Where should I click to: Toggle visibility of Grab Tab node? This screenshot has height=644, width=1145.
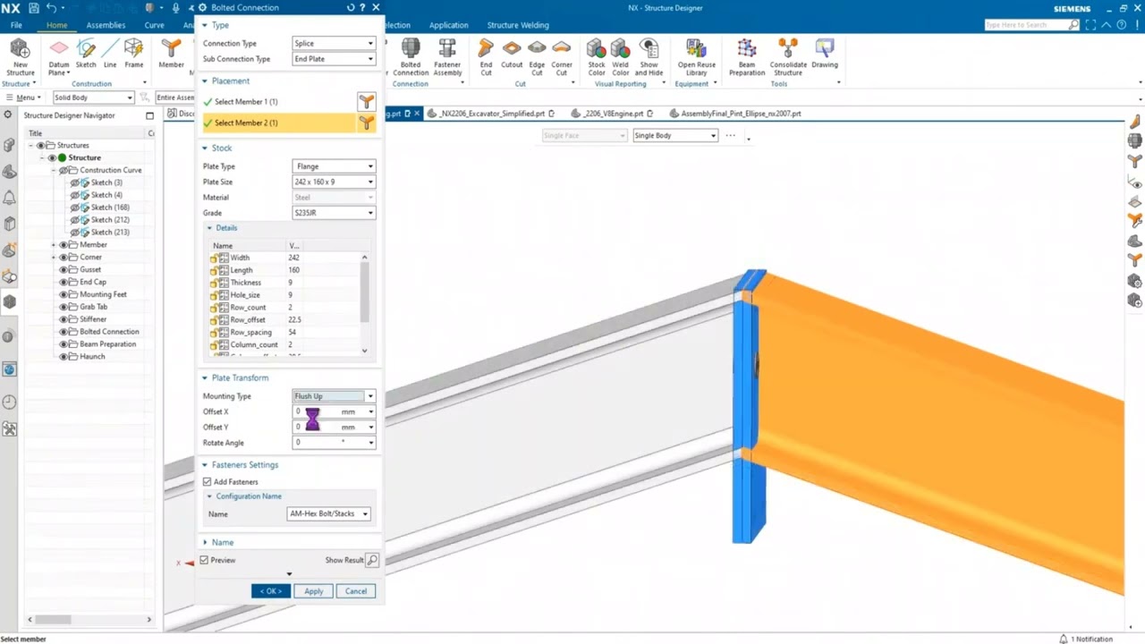point(64,307)
